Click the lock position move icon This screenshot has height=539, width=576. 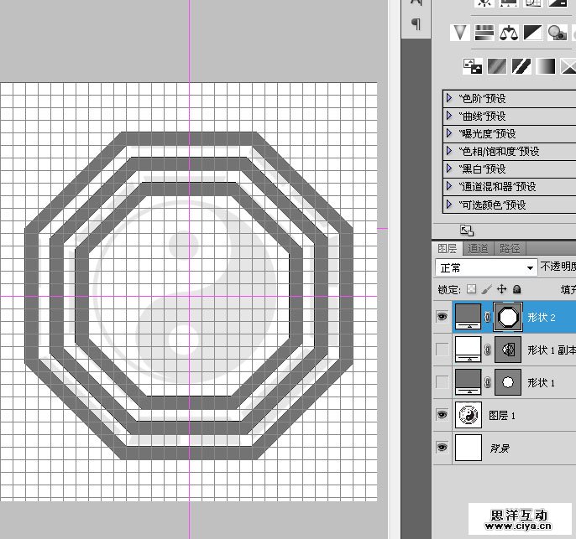point(502,289)
